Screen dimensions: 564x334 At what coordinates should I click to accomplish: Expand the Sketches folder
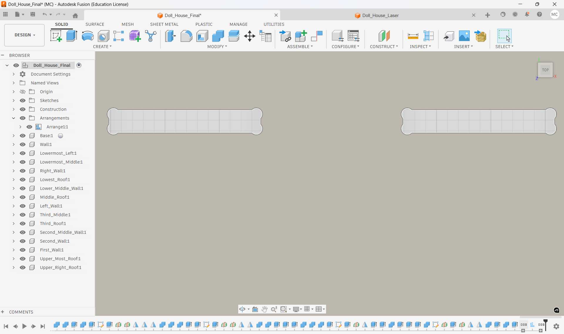tap(14, 100)
